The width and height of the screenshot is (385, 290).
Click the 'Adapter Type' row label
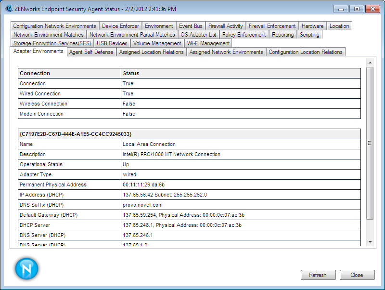click(x=36, y=174)
